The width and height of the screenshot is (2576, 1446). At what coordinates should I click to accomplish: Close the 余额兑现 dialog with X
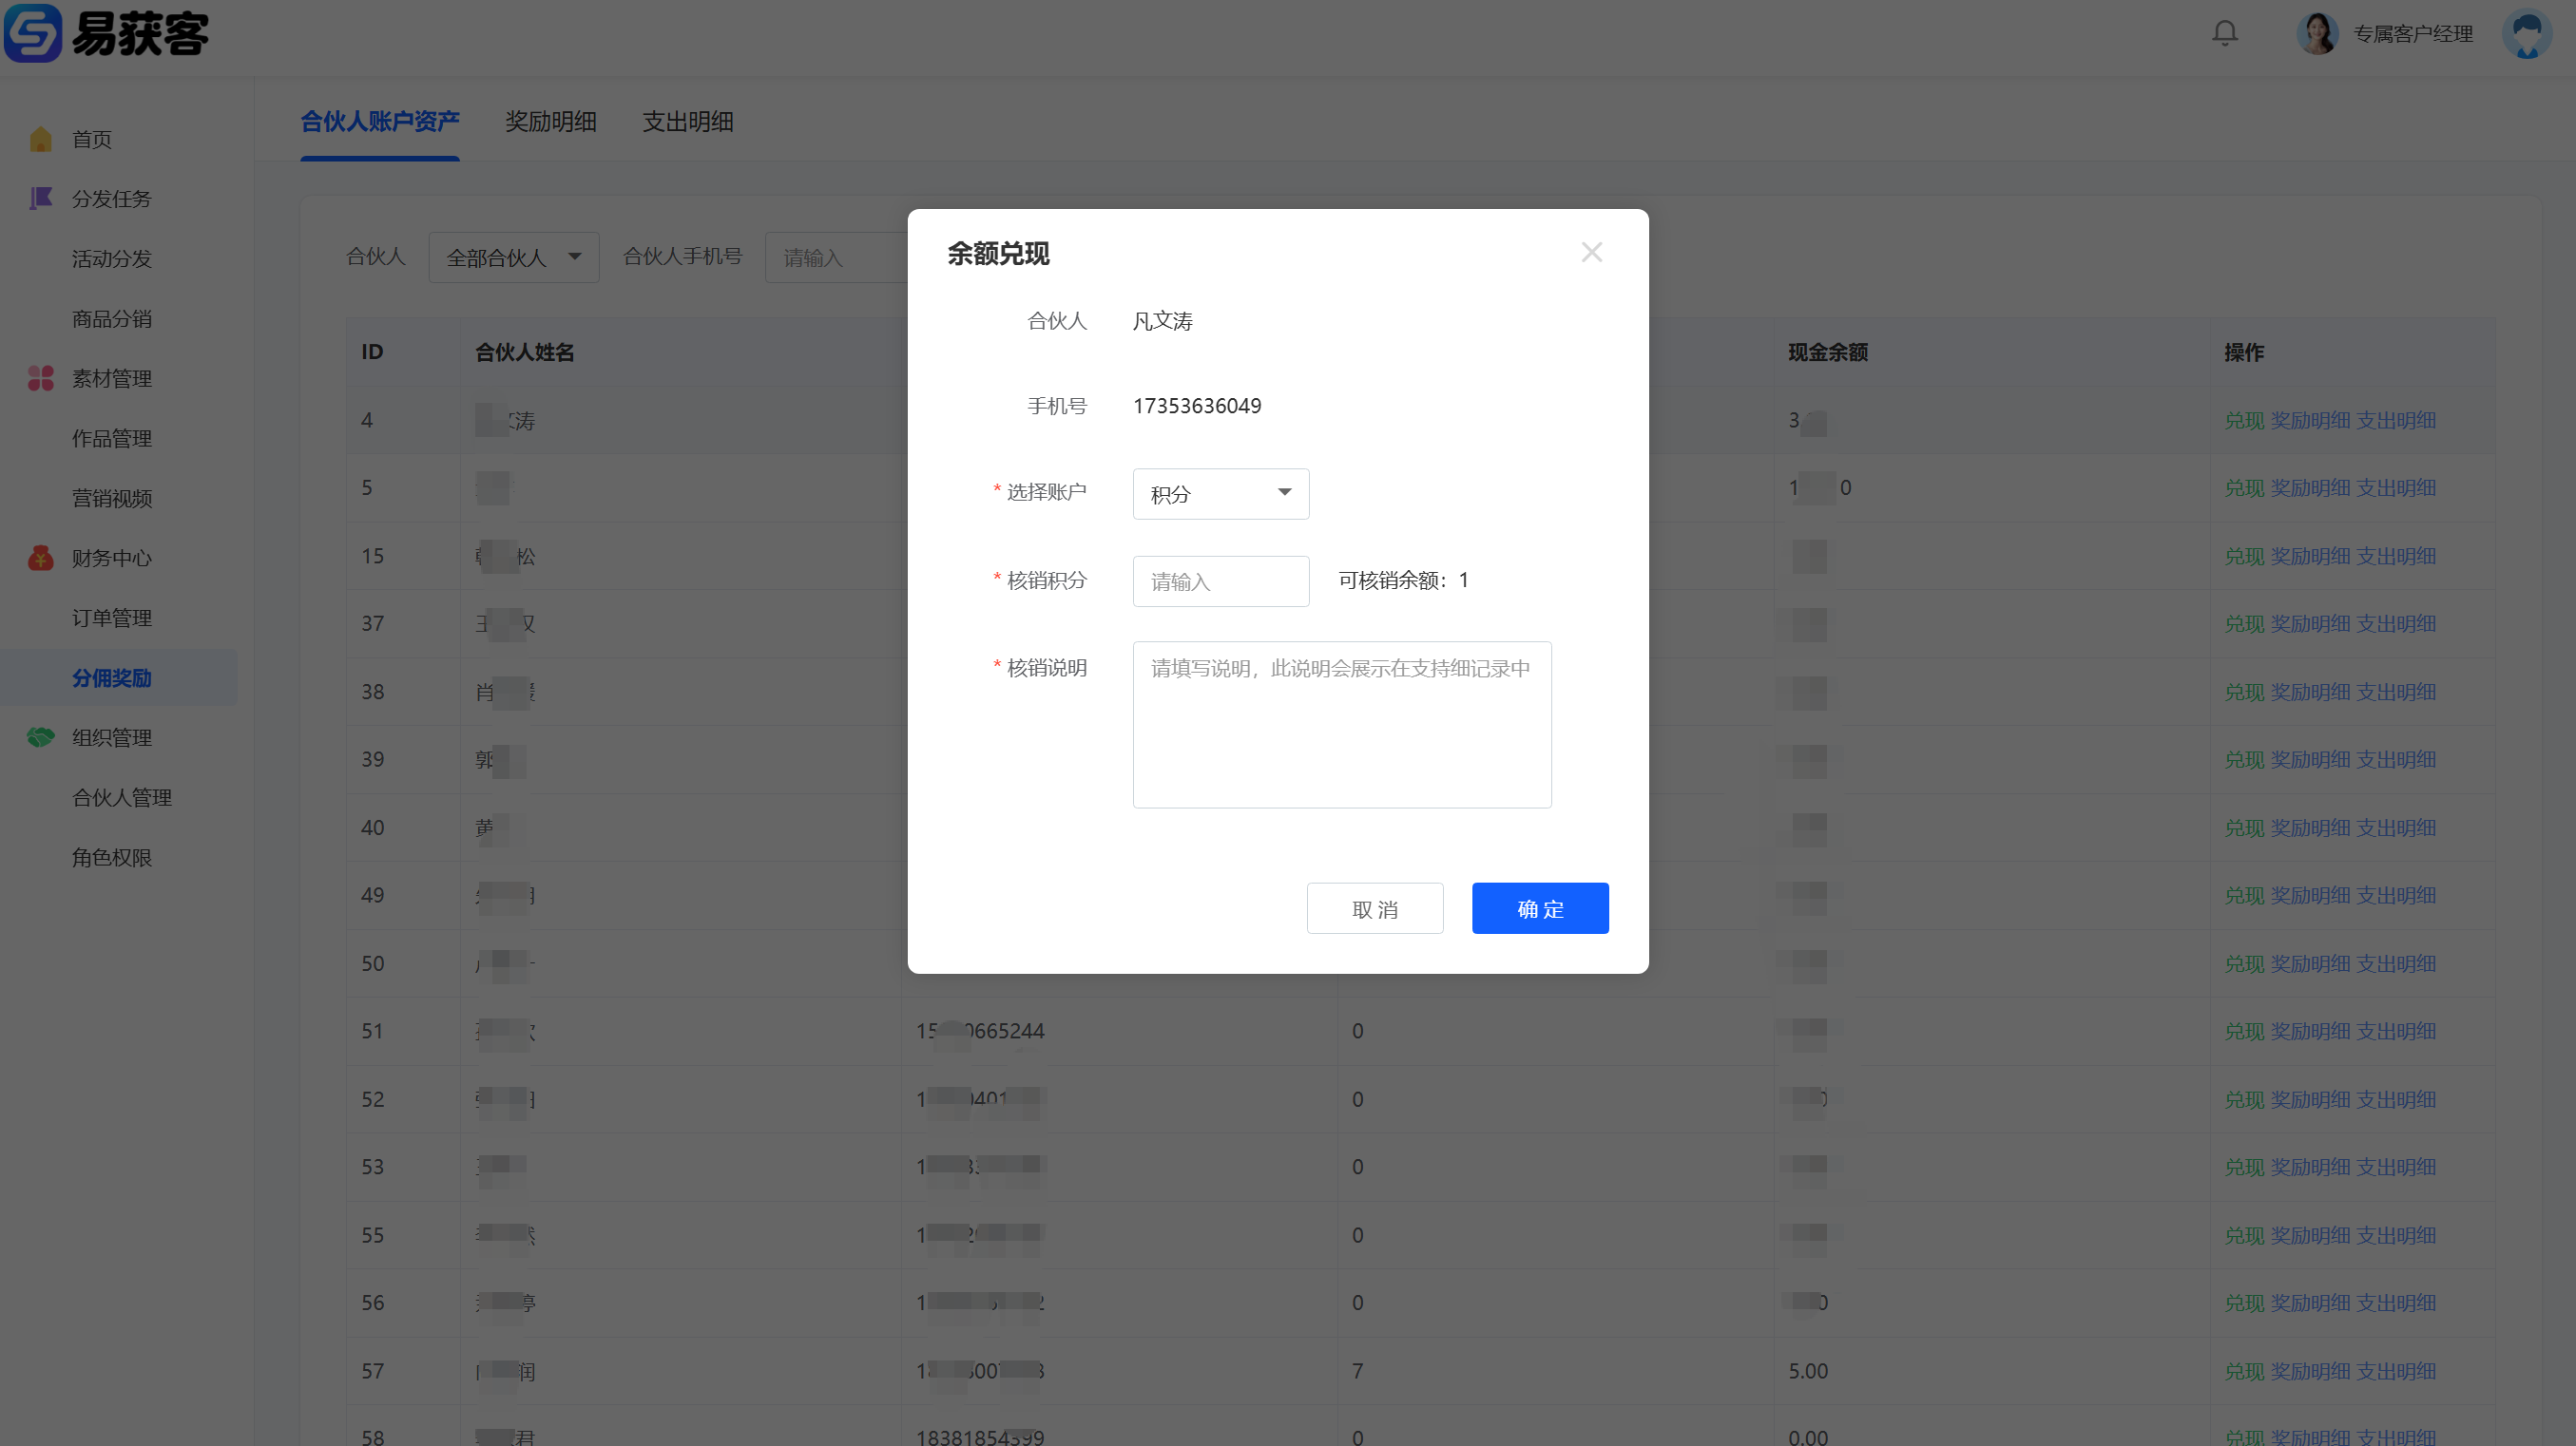click(x=1591, y=252)
